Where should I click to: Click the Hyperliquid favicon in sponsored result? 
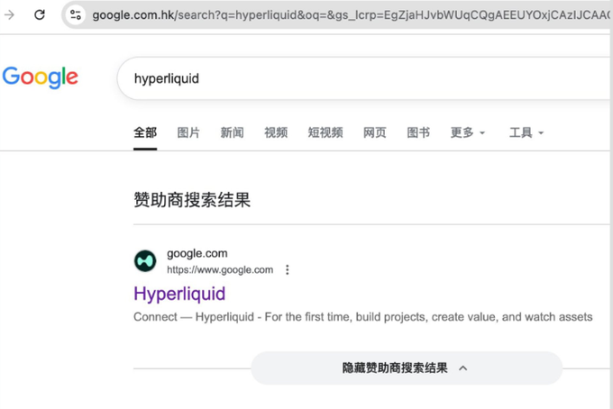145,261
